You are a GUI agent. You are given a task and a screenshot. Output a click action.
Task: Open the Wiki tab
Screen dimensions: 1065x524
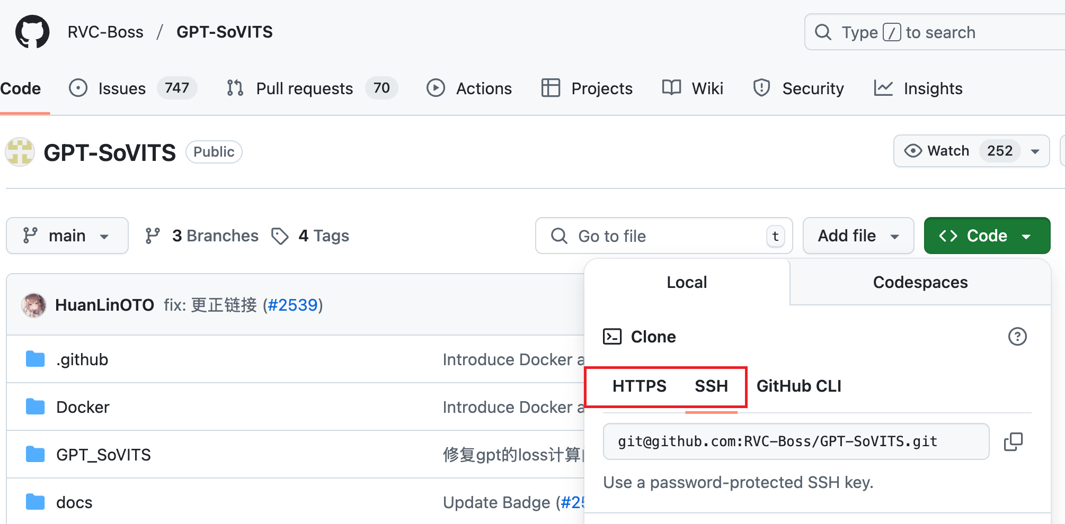click(x=693, y=88)
